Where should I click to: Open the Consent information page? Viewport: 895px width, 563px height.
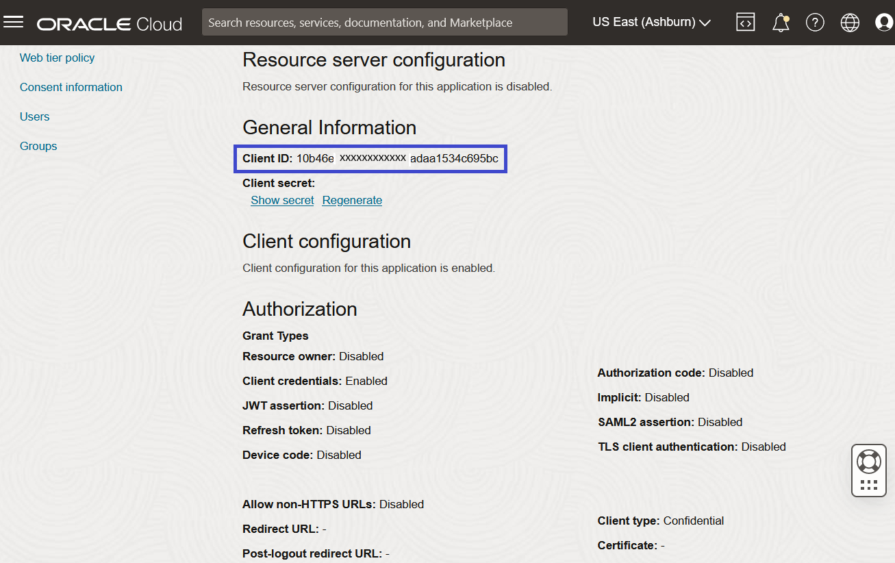point(71,87)
